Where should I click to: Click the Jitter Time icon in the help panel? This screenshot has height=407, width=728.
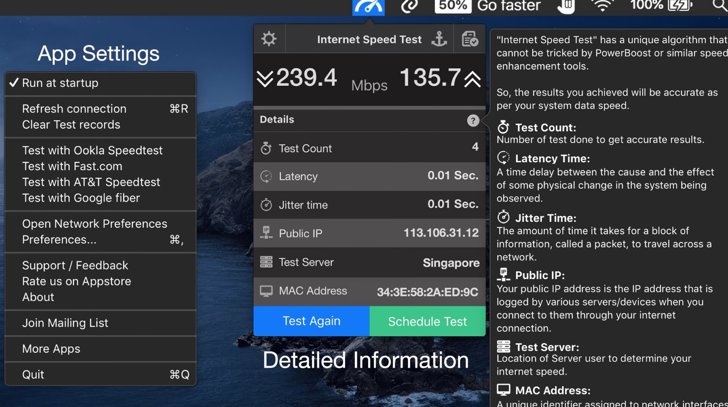pos(504,217)
